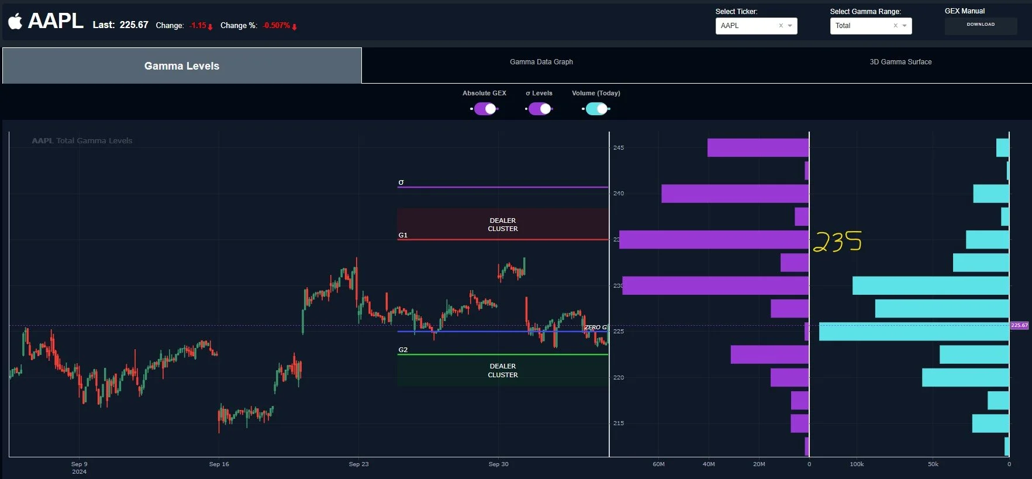Click the G2 level label
Screen dimensions: 1032x479
(x=403, y=350)
